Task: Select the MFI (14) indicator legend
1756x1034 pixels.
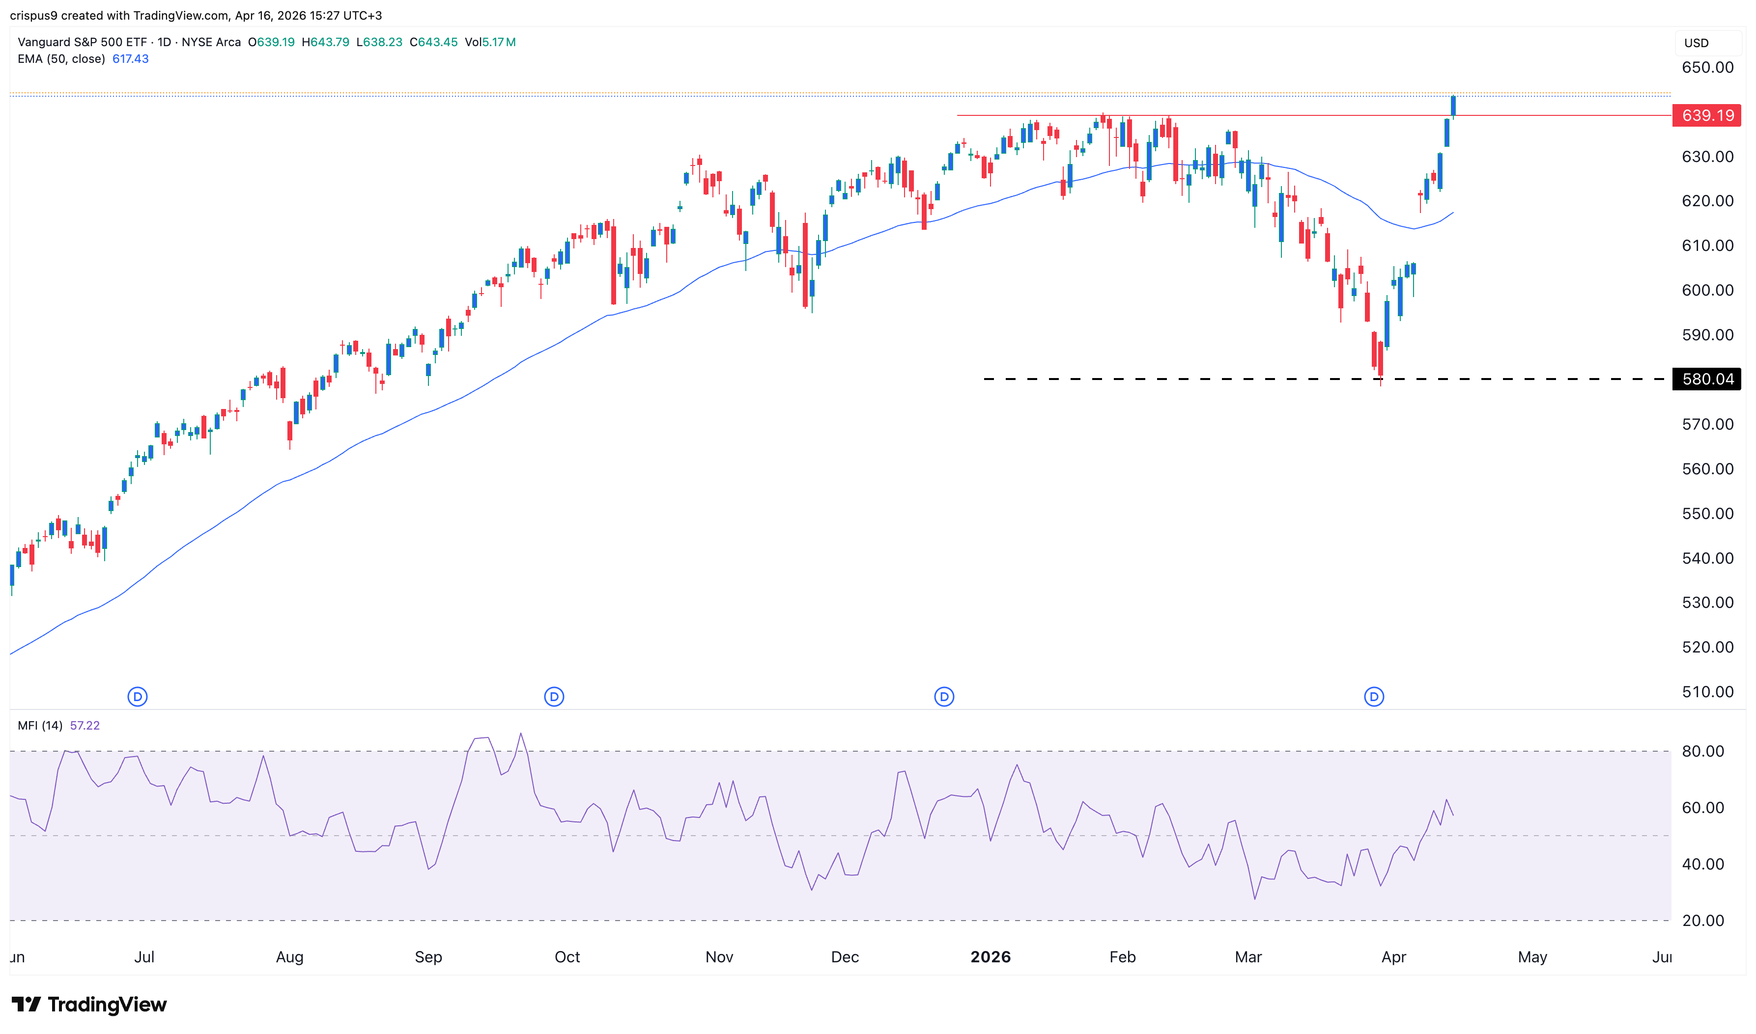Action: [x=40, y=725]
